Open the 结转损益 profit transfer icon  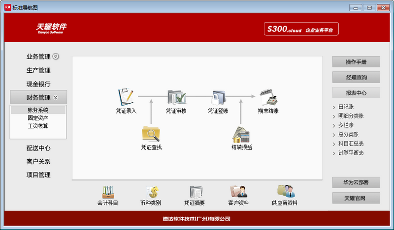coord(241,135)
